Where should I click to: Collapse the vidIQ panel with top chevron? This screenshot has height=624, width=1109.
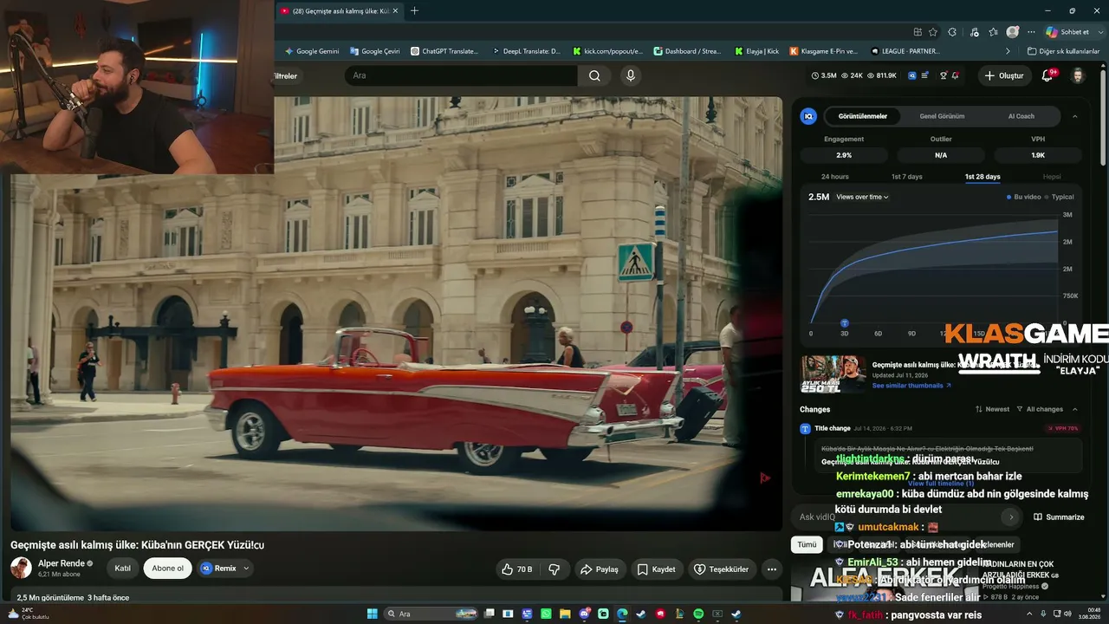pos(1075,116)
